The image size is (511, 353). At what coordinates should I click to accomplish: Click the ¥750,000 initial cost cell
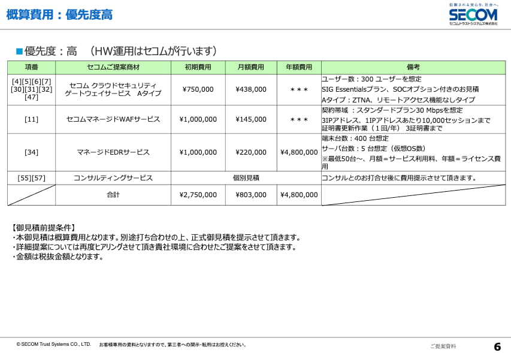click(198, 89)
